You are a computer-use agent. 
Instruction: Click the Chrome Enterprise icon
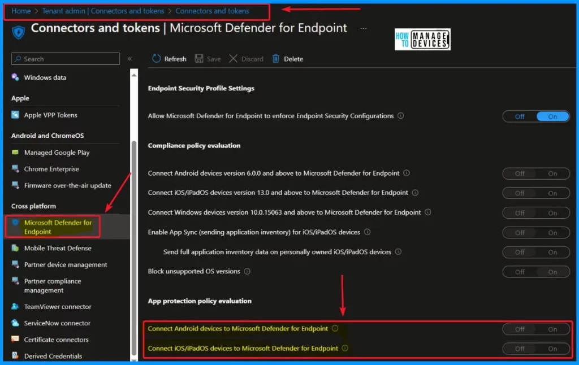(x=15, y=169)
